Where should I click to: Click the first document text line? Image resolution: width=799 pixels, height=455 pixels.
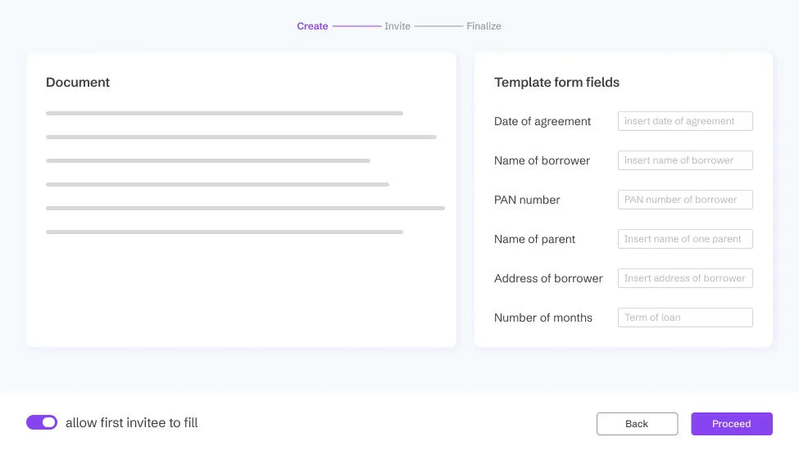224,113
